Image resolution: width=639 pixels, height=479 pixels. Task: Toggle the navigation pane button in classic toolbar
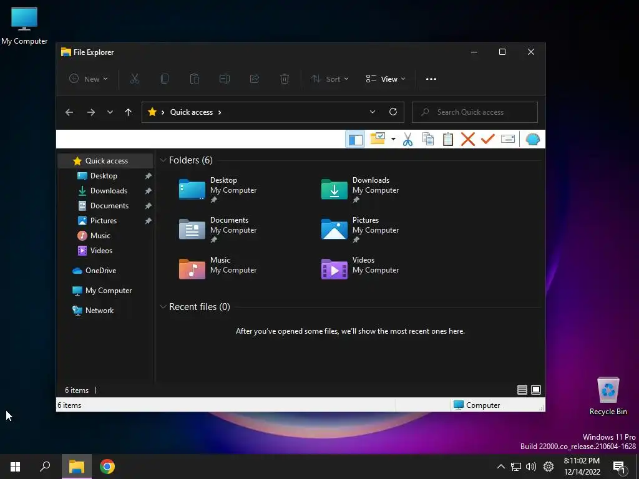pos(355,139)
